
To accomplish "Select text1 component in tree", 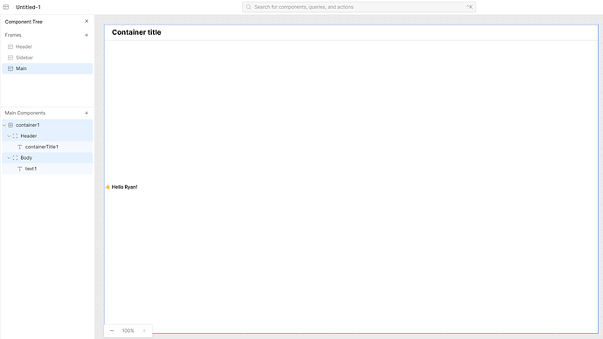I will (x=47, y=169).
